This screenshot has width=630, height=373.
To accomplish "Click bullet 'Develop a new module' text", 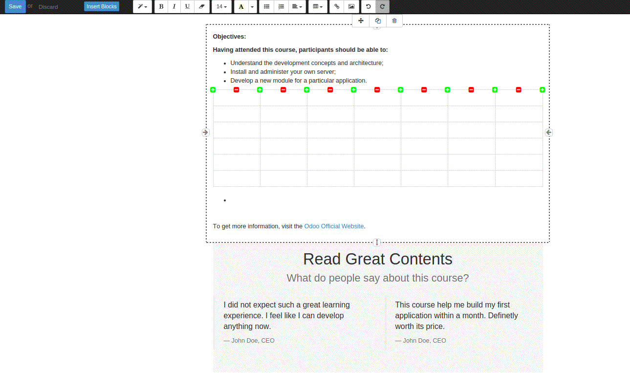I will click(299, 81).
